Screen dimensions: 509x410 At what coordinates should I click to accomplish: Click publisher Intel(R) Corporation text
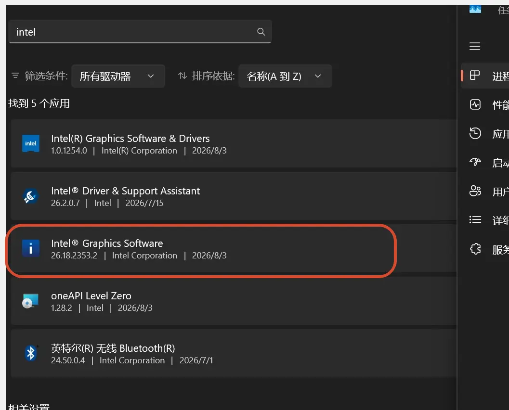point(139,151)
